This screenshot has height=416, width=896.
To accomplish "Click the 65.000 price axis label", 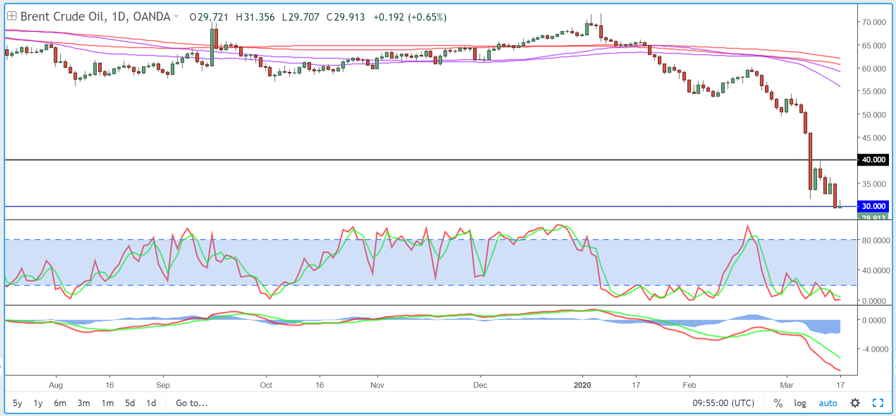I will [874, 46].
